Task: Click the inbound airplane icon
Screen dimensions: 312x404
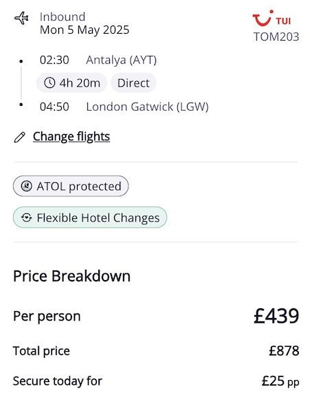Action: [21, 19]
